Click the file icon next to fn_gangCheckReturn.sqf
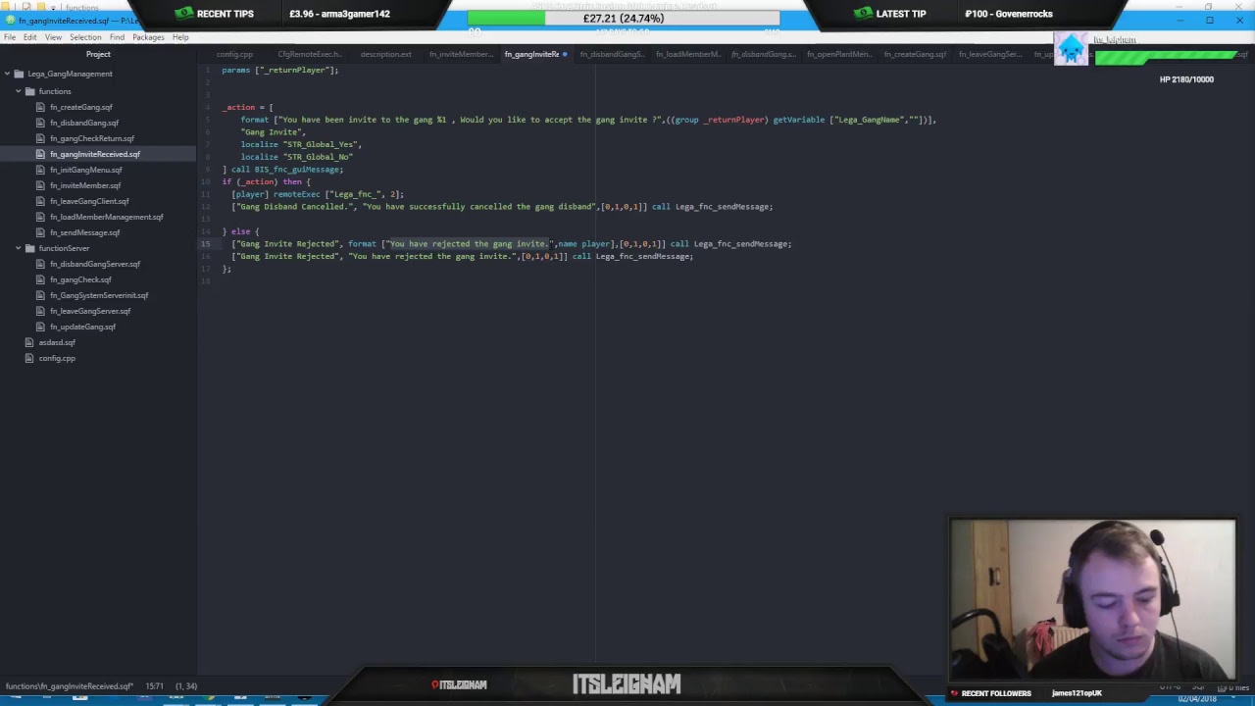Viewport: 1255px width, 706px height. [x=40, y=138]
